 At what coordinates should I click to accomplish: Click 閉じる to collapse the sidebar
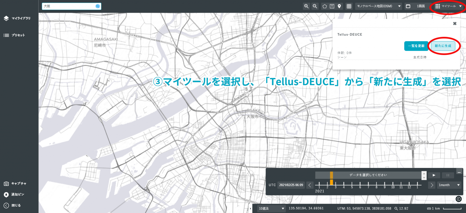tap(12, 205)
